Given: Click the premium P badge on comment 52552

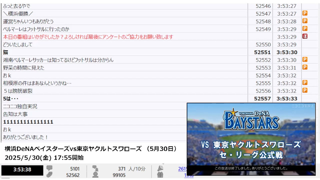Looking at the screenshot, I should pos(305,60).
